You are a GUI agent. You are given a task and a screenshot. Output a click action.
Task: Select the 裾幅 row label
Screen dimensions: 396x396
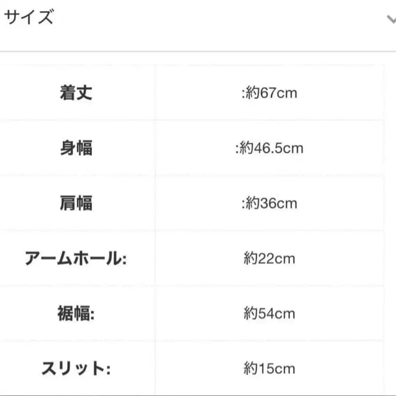(76, 314)
